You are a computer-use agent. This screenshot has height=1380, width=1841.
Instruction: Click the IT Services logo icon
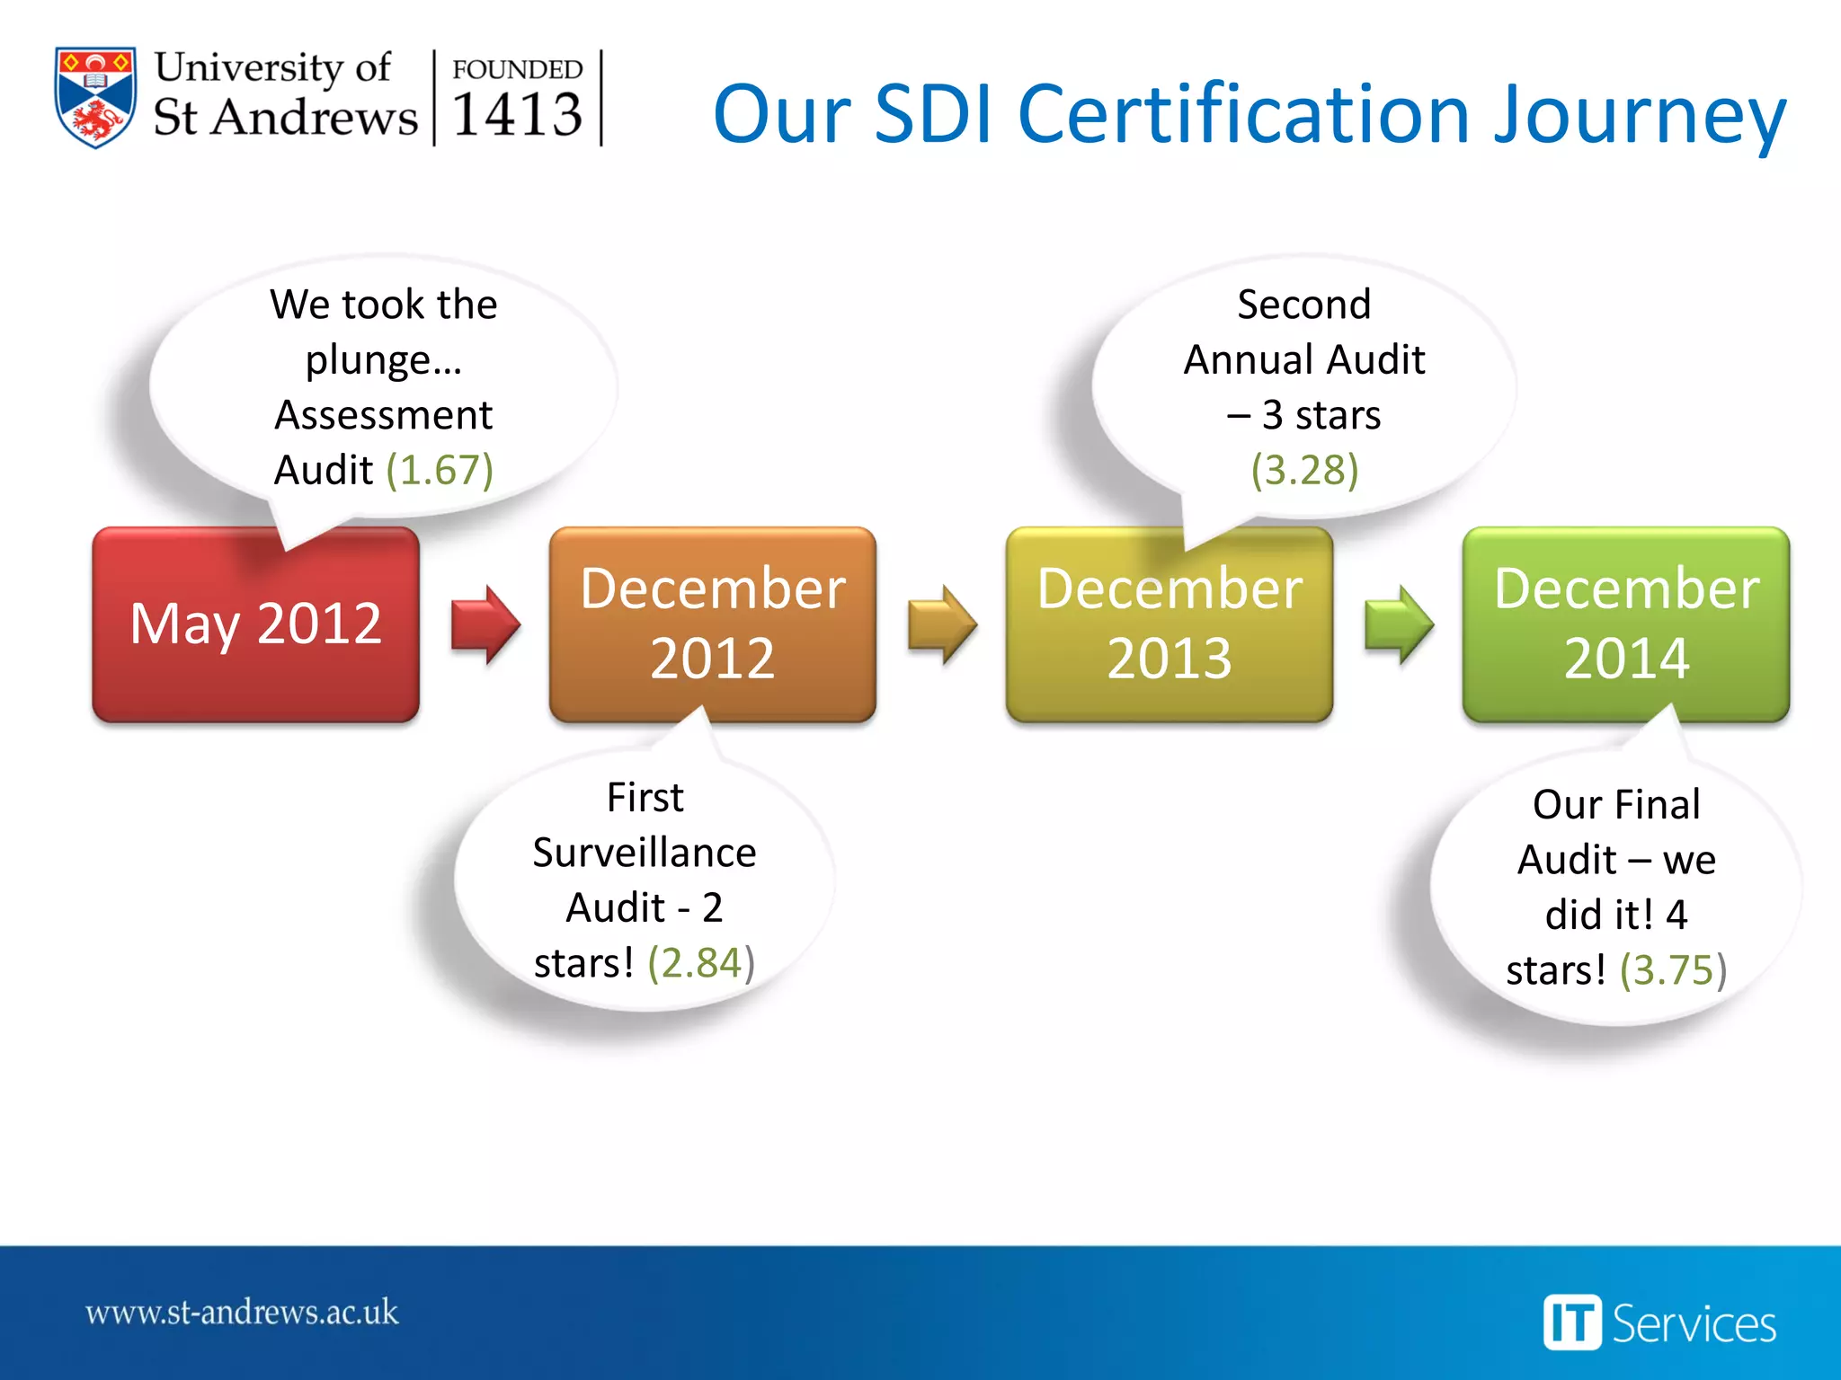pos(1572,1322)
